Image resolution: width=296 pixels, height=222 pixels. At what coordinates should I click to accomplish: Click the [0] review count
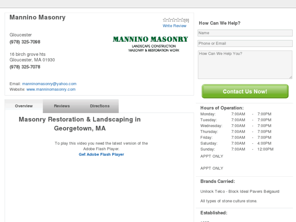186,20
